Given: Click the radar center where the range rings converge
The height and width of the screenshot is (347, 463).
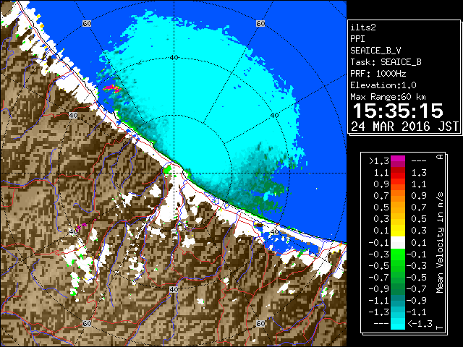Looking at the screenshot, I should point(174,173).
